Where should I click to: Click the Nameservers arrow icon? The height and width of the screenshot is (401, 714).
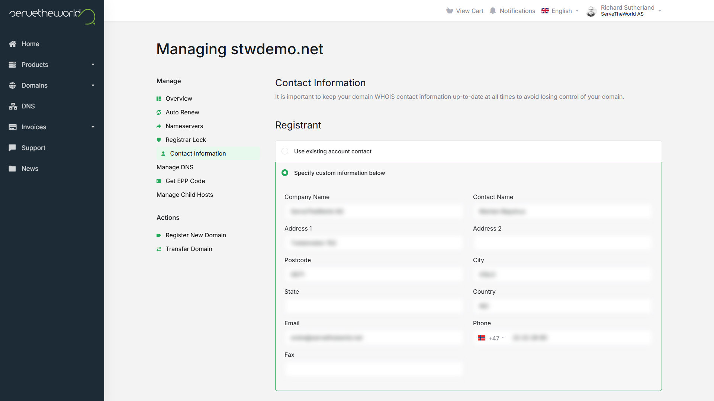coord(159,126)
